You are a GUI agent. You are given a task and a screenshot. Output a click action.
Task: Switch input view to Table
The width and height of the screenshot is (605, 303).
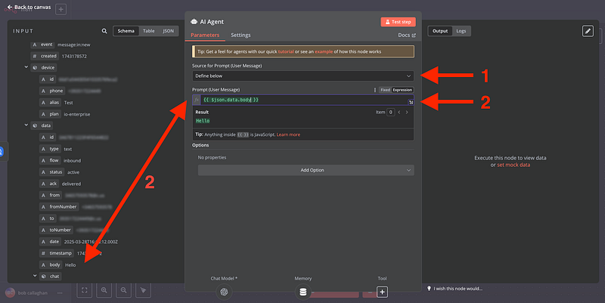[x=148, y=31]
